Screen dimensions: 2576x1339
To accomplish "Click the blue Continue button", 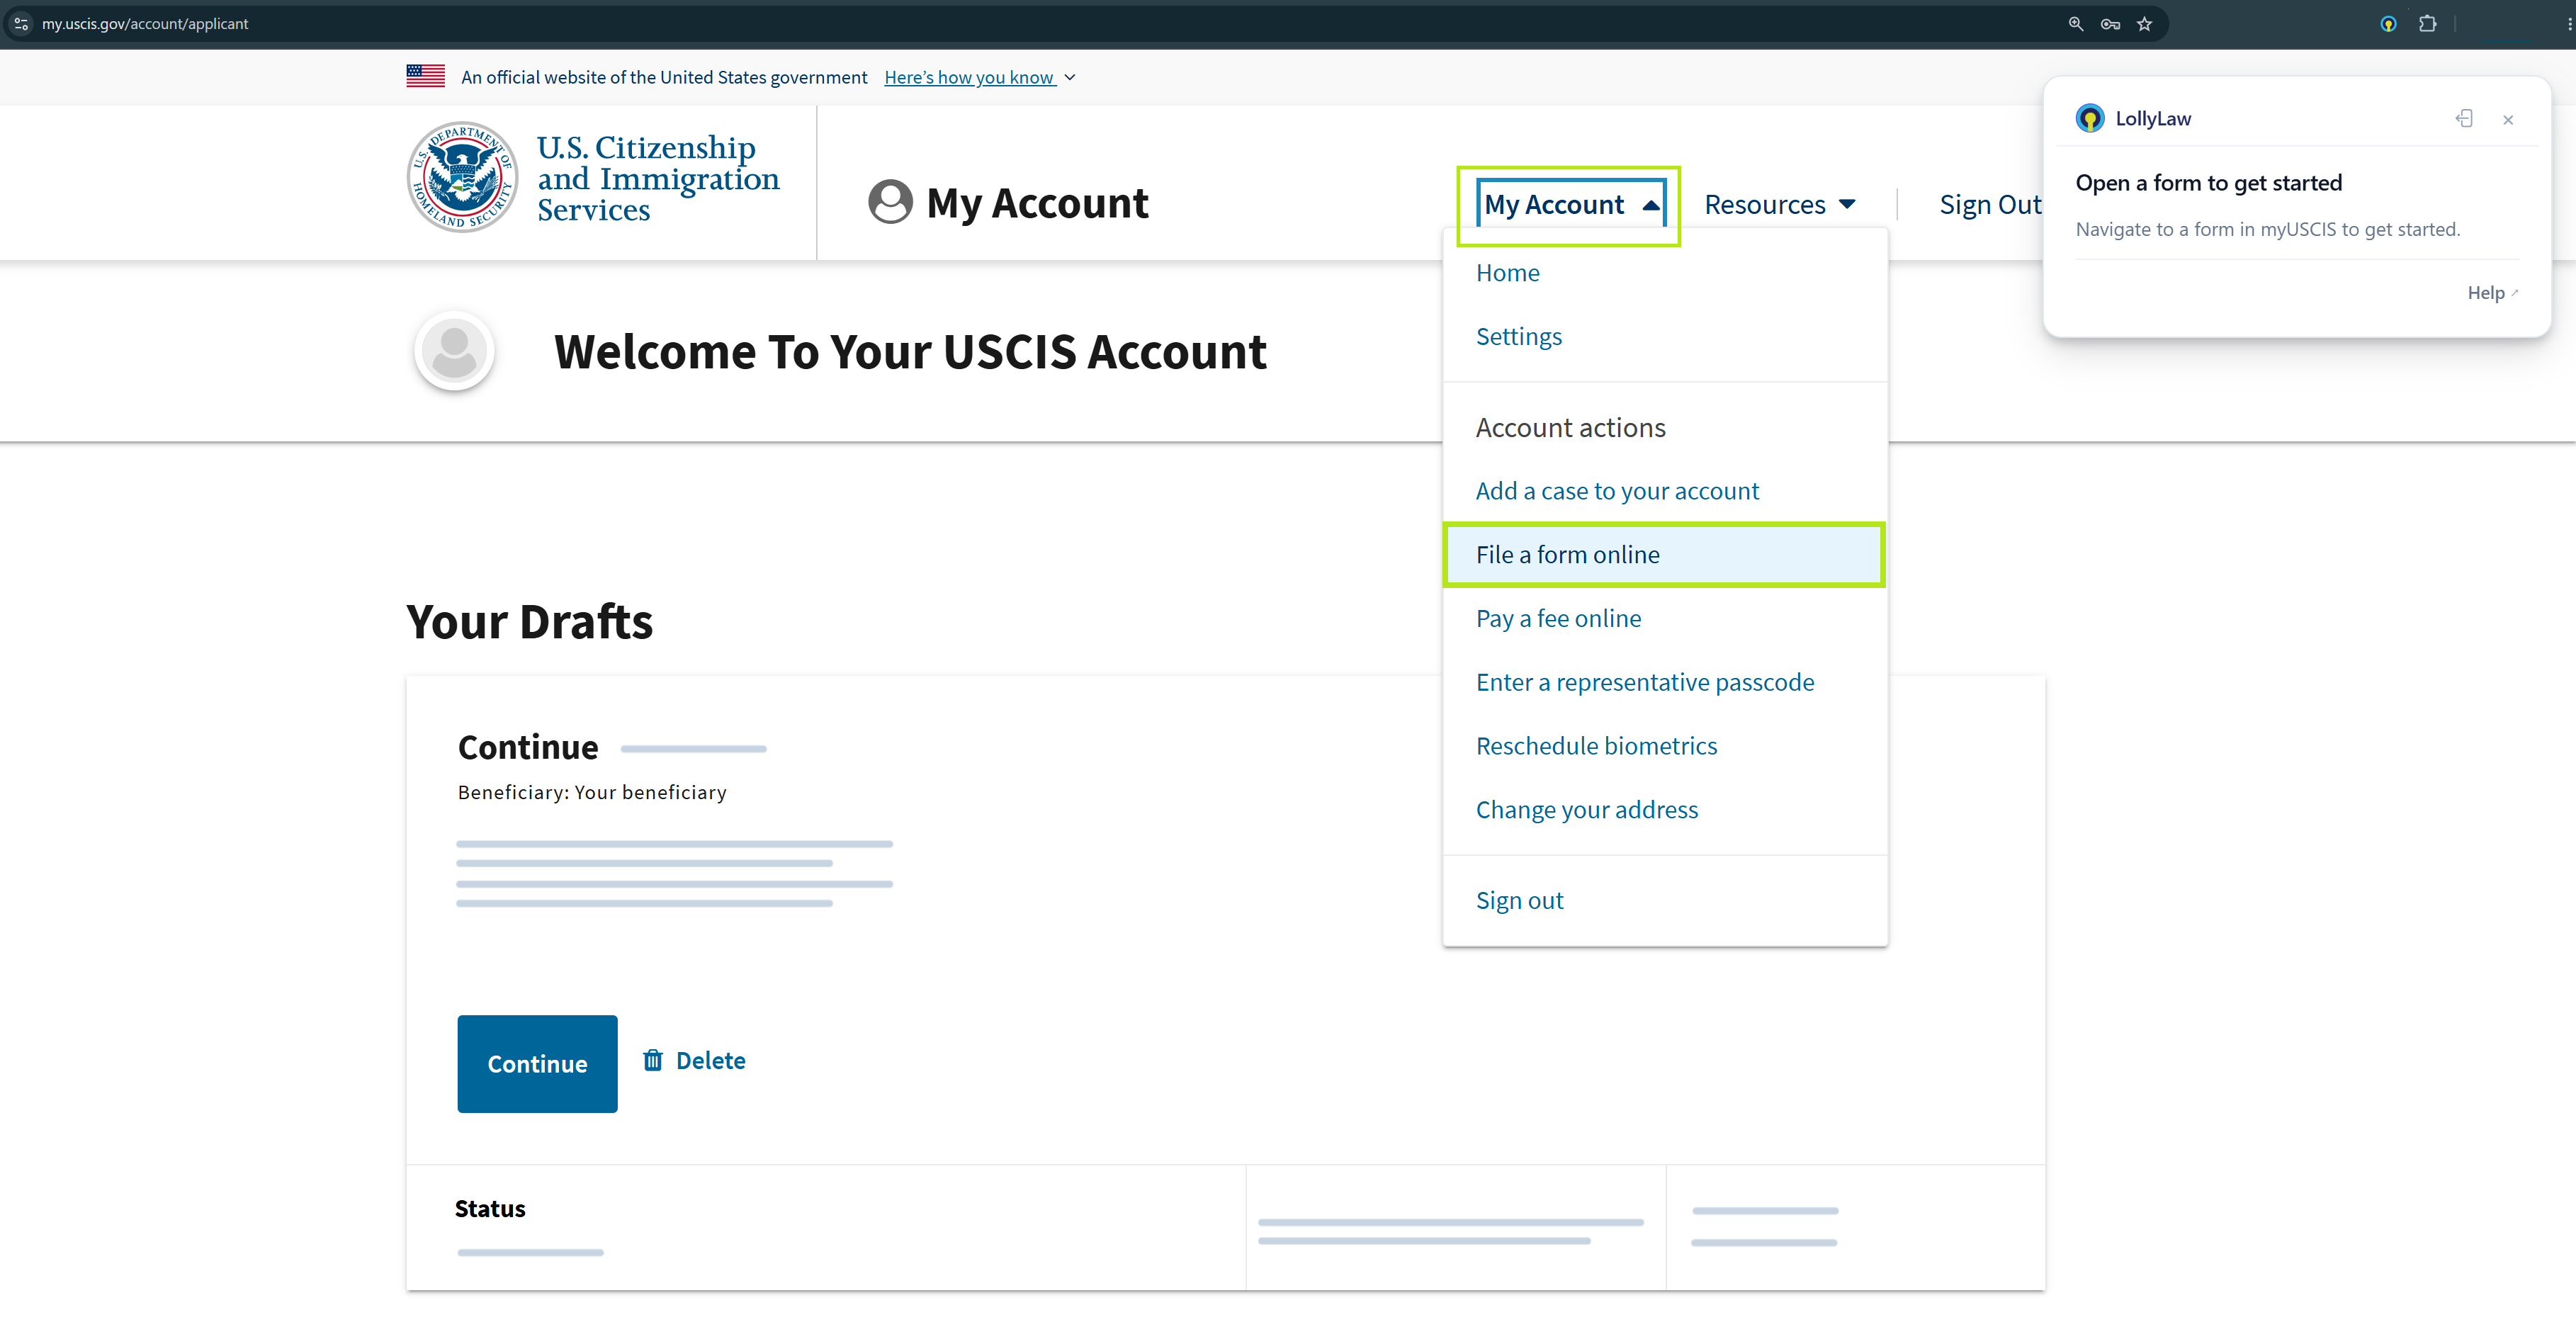I will tap(537, 1064).
